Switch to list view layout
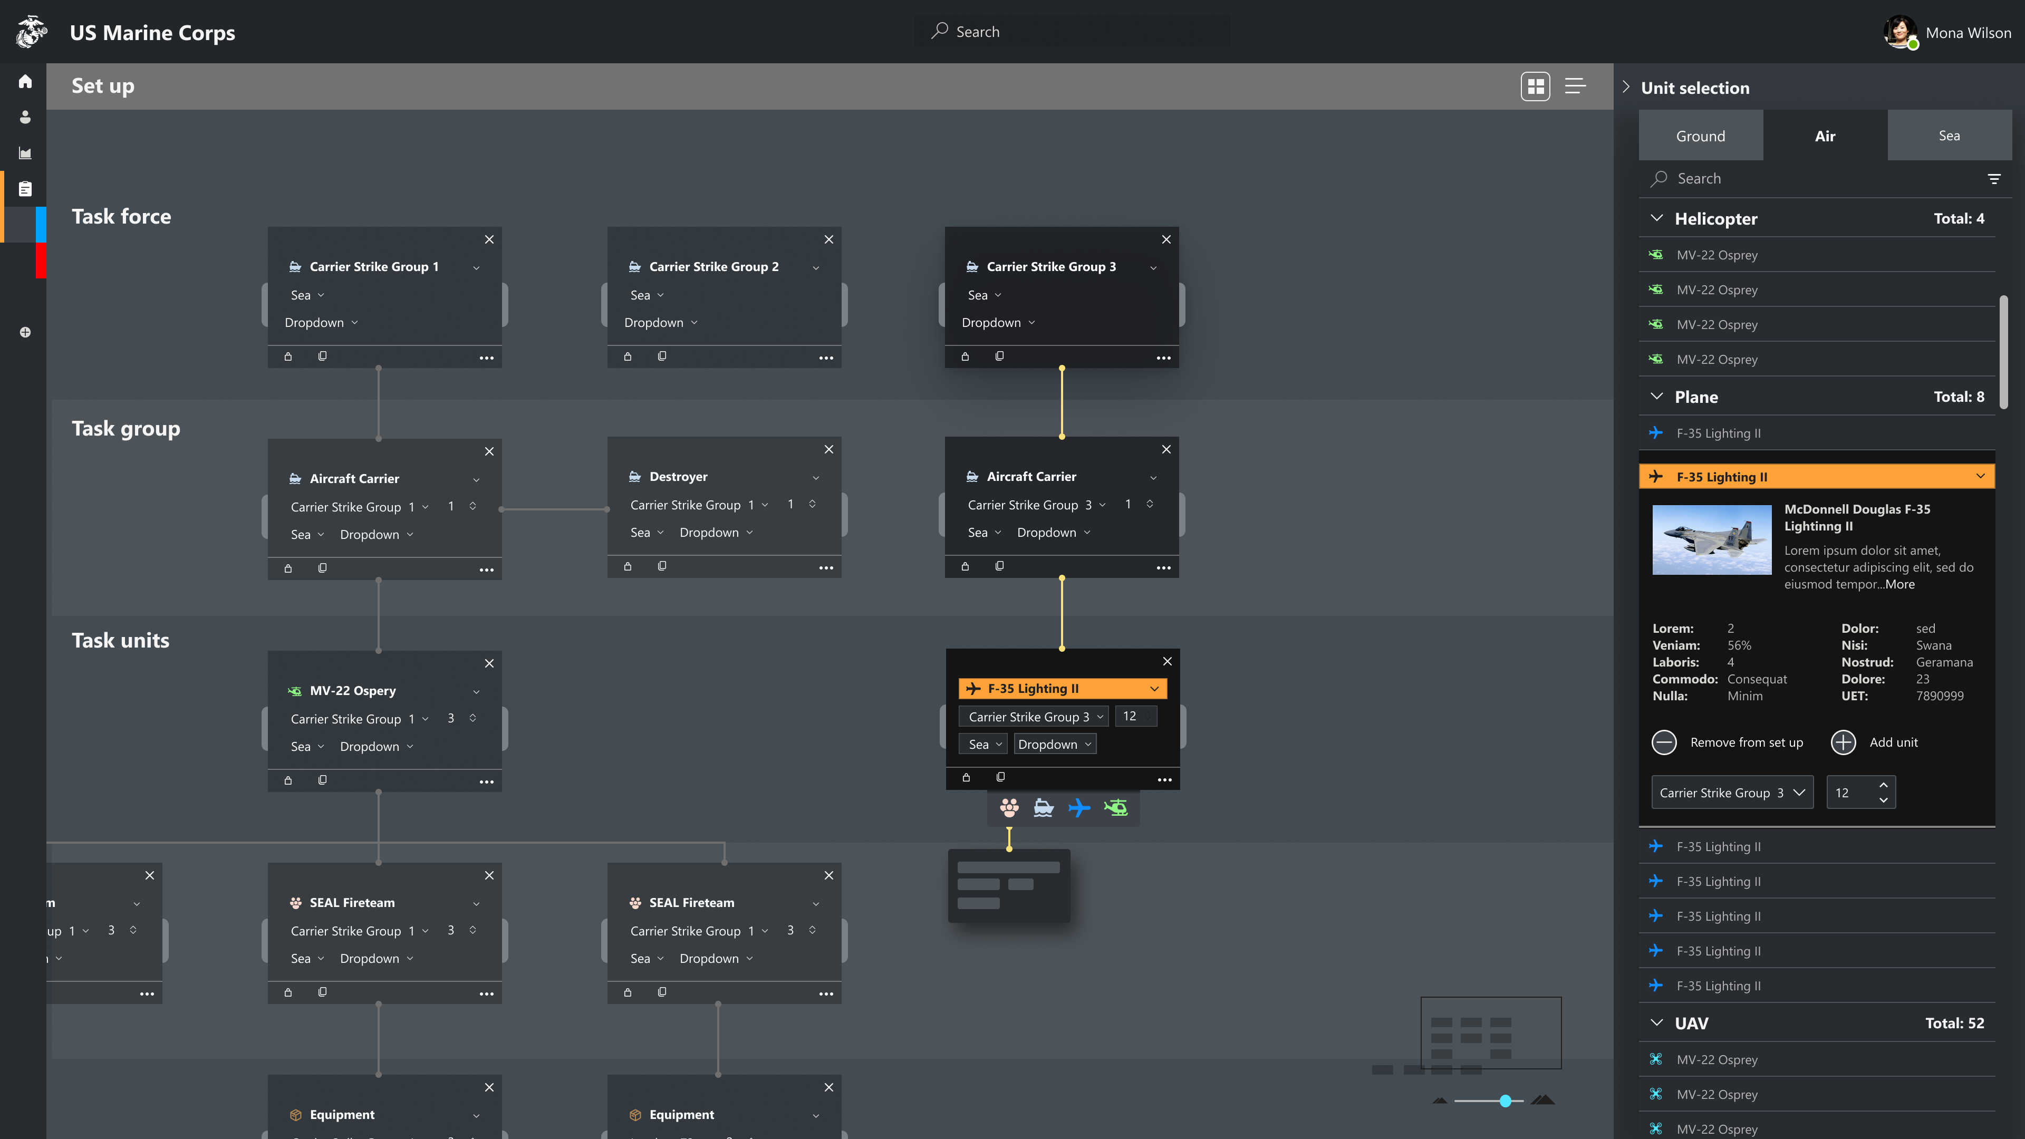Screen dimensions: 2025x1139 1575,86
